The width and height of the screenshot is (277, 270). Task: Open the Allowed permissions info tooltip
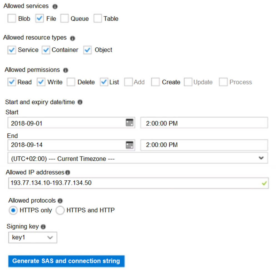pyautogui.click(x=65, y=70)
